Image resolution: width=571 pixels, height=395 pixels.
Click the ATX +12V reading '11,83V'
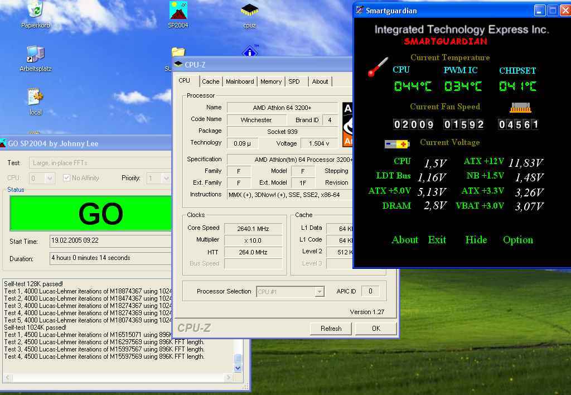tap(526, 163)
